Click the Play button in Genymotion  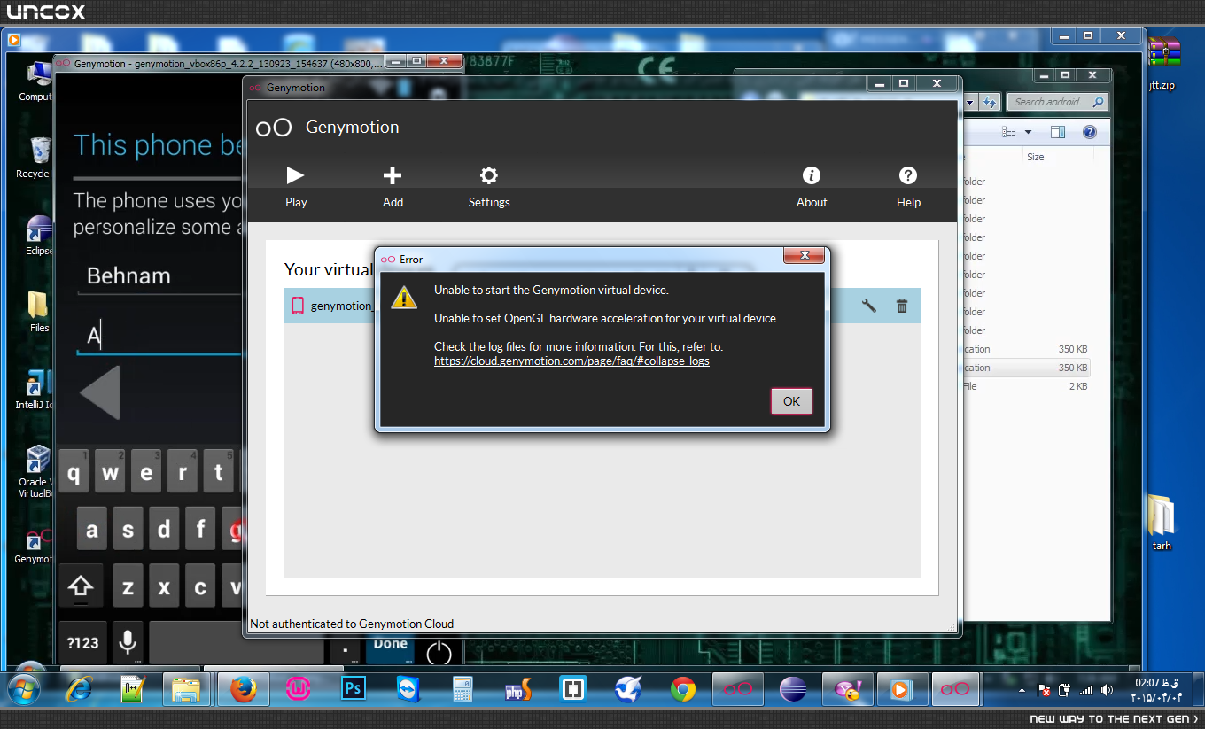pyautogui.click(x=296, y=187)
